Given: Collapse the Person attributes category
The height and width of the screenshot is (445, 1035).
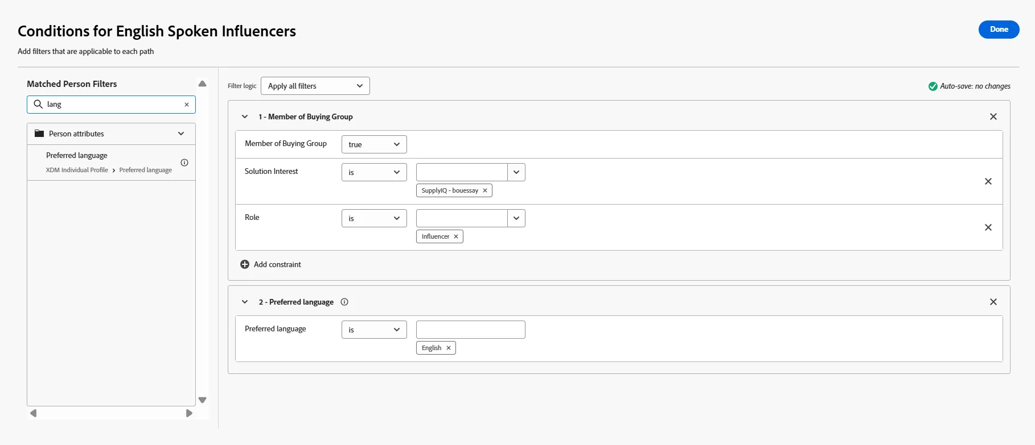Looking at the screenshot, I should 181,134.
